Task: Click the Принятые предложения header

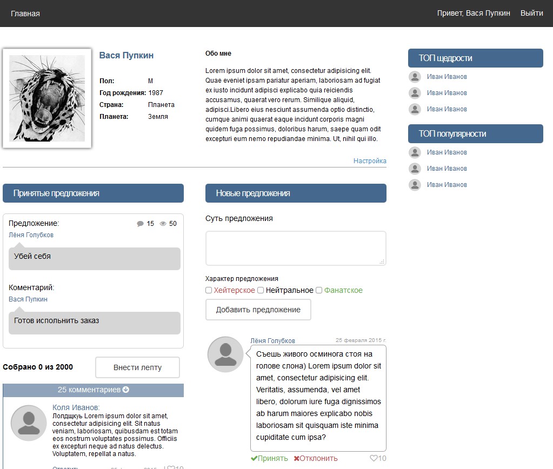Action: (93, 193)
